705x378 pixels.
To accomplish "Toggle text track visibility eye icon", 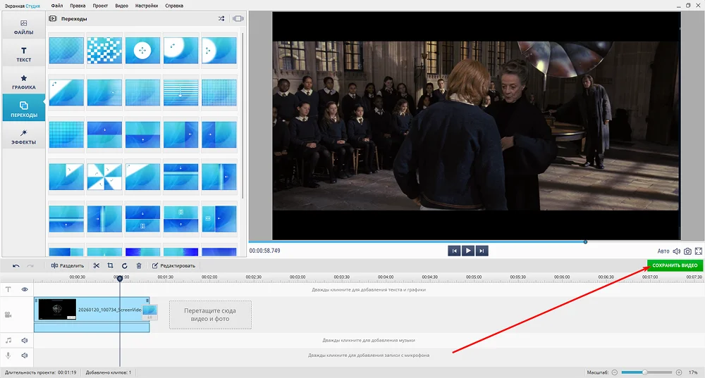I will [25, 289].
